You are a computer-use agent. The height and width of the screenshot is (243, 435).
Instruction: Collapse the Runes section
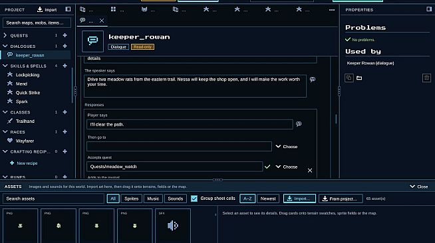5,177
